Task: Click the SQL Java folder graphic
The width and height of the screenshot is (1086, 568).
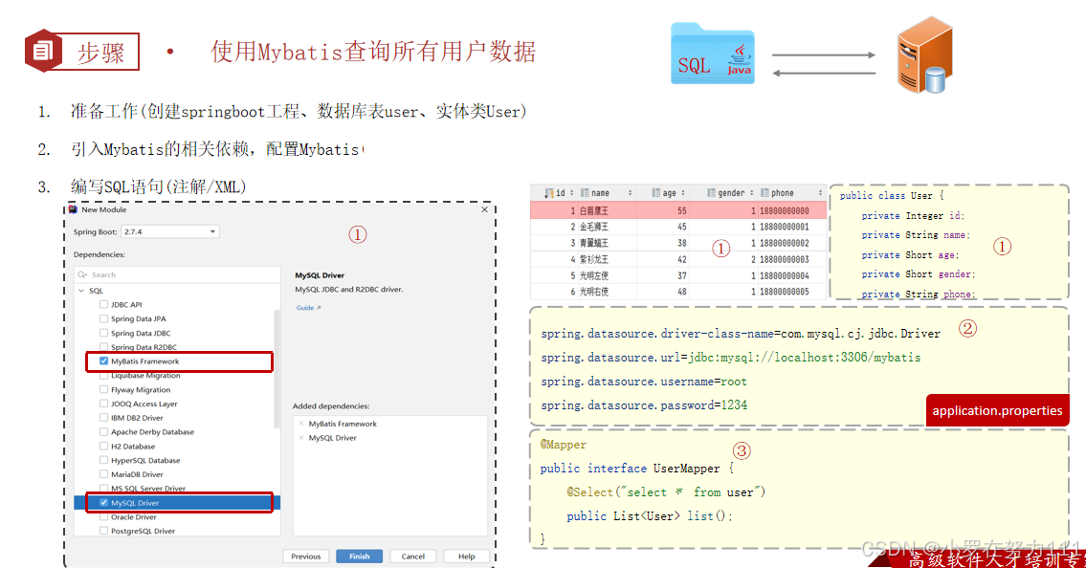Action: [x=713, y=54]
